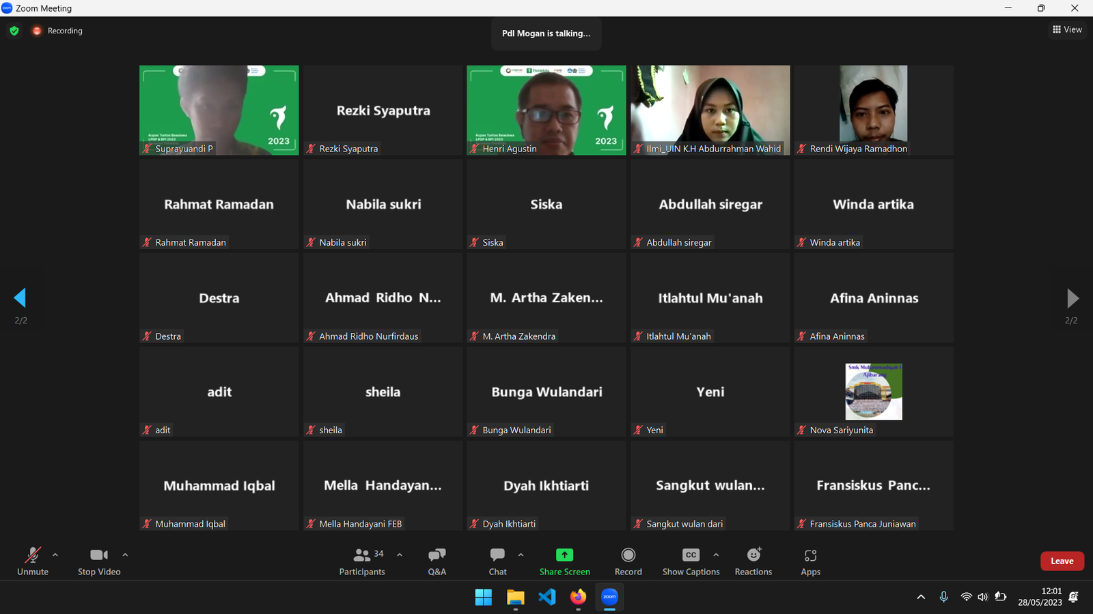The width and height of the screenshot is (1093, 614).
Task: Open the View layout menu
Action: click(1067, 29)
